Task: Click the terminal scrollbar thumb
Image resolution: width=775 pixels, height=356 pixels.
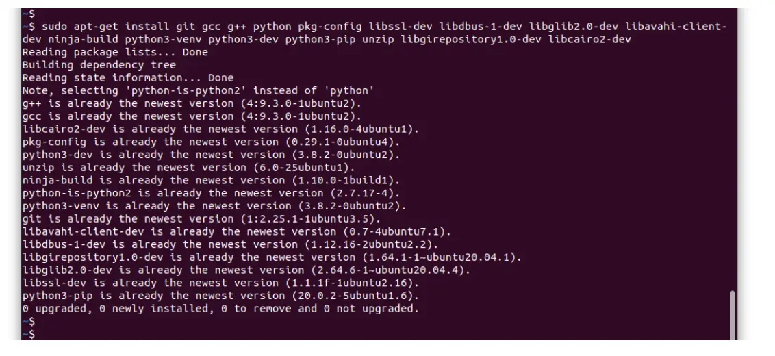Action: 732,315
